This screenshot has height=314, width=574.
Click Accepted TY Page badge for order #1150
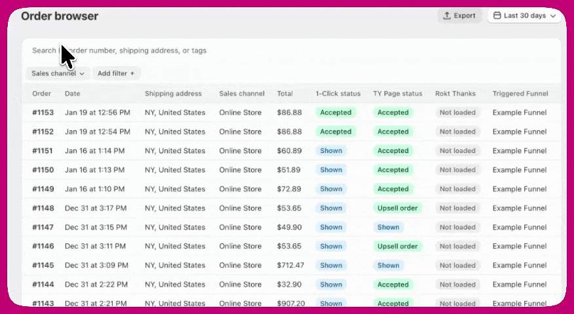(393, 170)
